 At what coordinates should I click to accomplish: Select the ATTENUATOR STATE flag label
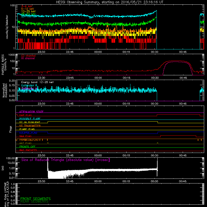[x=31, y=112]
